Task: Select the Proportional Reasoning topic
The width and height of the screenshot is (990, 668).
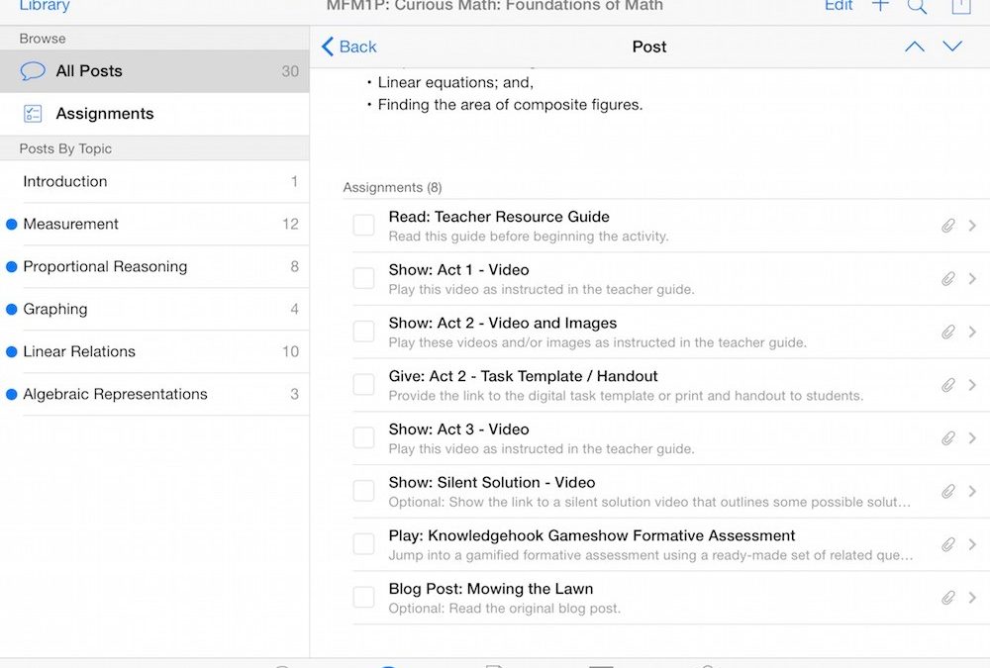Action: point(105,266)
